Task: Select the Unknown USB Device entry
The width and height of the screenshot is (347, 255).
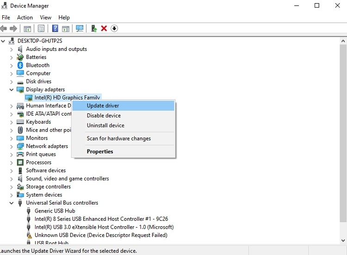Action: point(101,235)
